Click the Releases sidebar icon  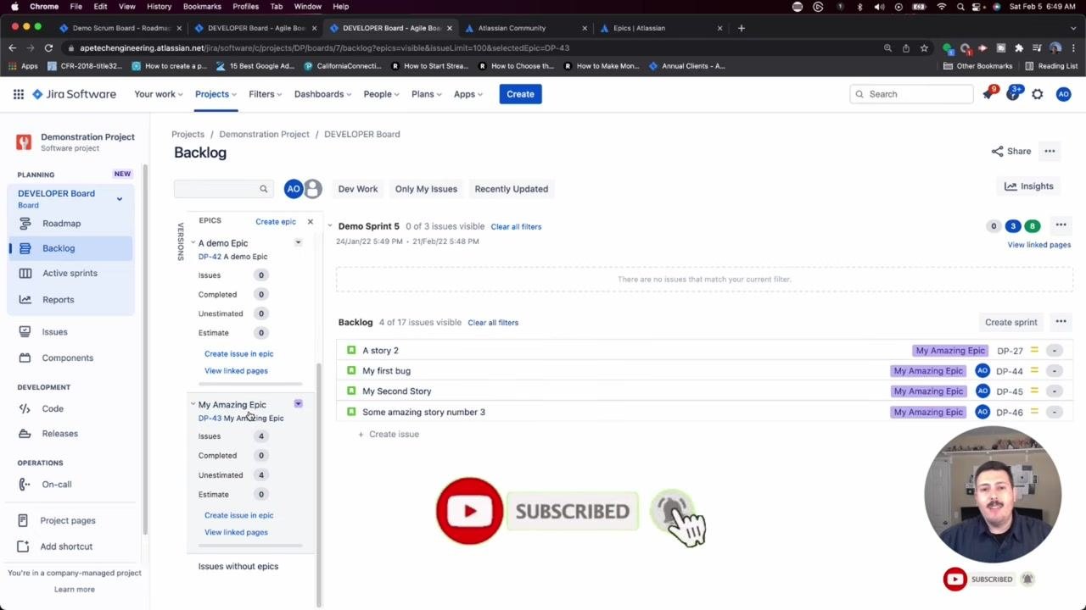(x=25, y=433)
